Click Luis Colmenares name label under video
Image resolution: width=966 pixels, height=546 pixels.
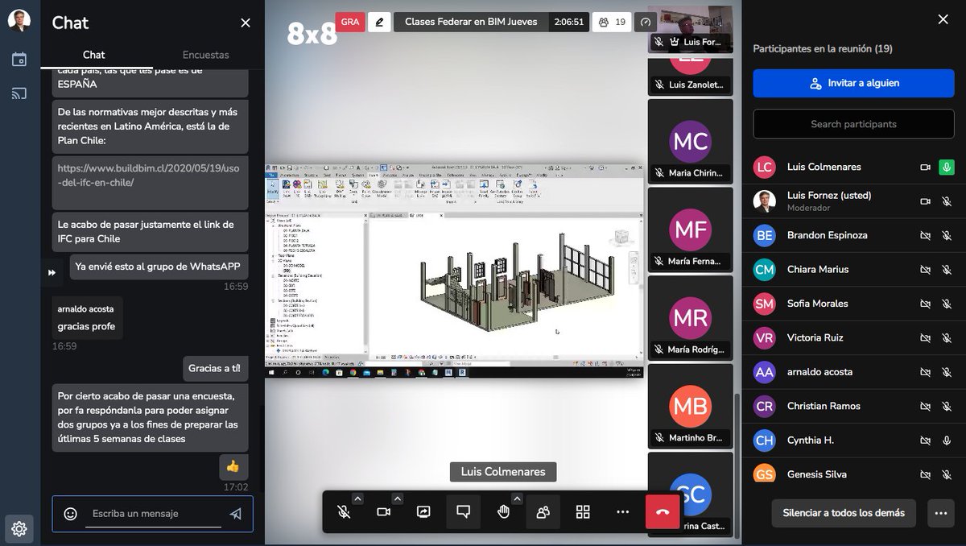[503, 472]
